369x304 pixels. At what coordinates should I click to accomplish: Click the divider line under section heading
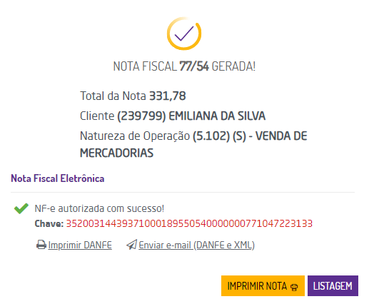183,192
